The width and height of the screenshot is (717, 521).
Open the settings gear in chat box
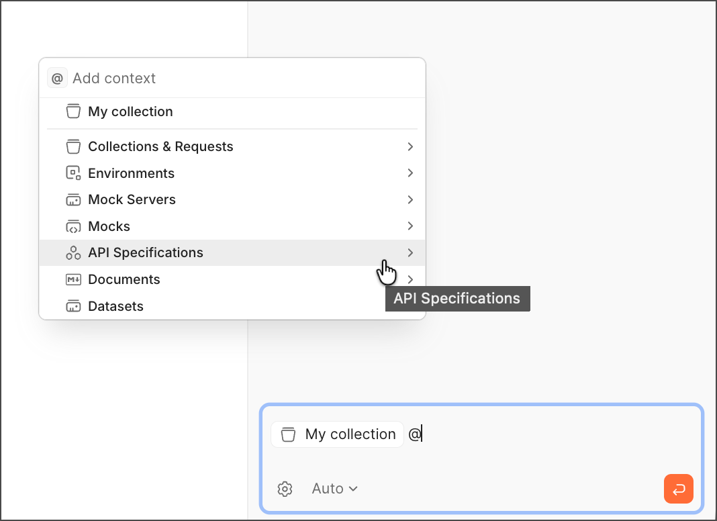click(285, 489)
